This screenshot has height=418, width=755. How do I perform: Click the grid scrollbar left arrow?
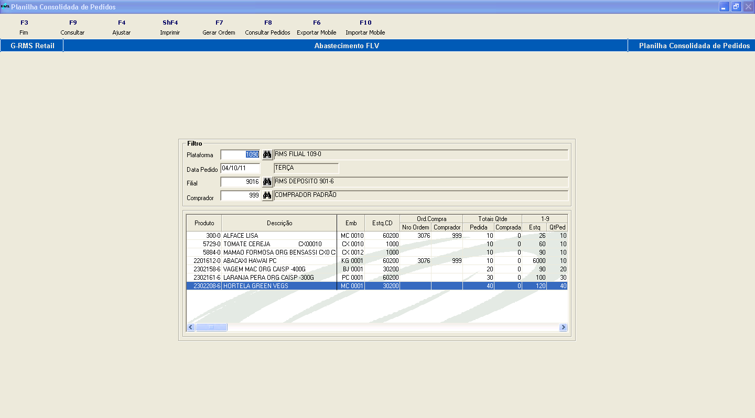(191, 327)
